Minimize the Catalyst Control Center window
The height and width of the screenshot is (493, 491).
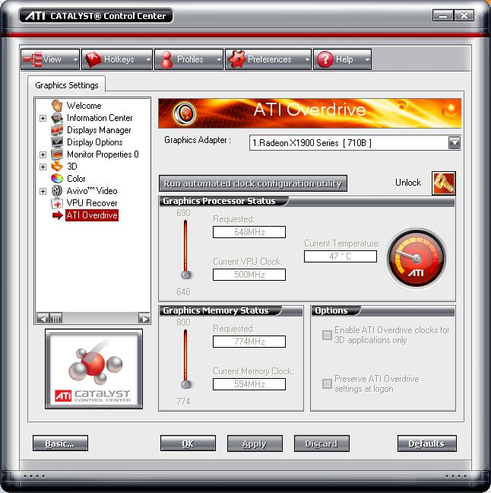click(443, 15)
